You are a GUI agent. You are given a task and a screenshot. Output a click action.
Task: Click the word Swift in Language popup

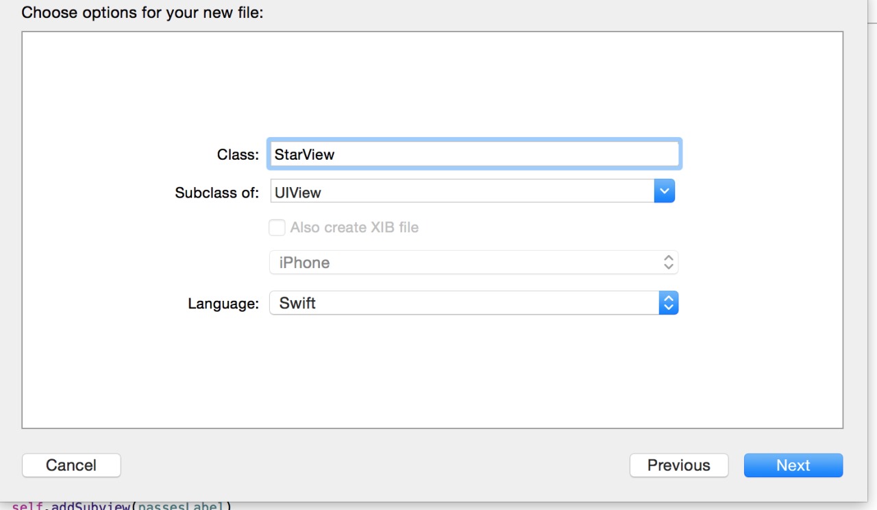[x=297, y=303]
